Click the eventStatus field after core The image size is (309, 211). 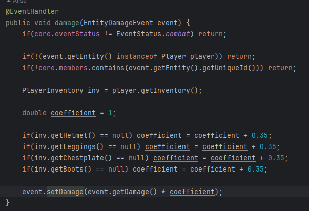(77, 34)
